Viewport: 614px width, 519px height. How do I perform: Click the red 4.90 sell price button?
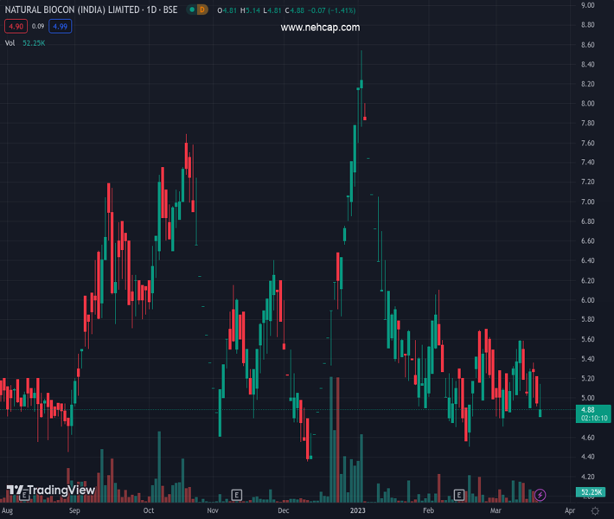(16, 26)
